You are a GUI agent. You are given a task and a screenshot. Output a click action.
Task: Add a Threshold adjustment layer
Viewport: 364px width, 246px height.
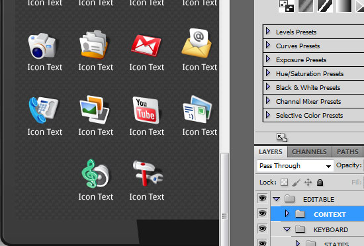pyautogui.click(x=325, y=6)
